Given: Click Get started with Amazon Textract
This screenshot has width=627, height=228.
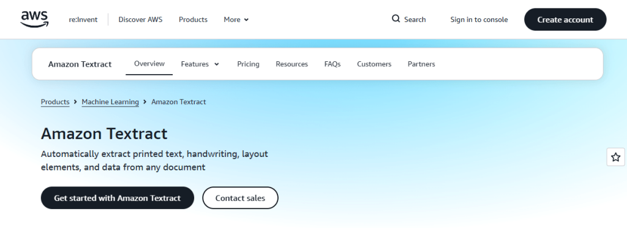Looking at the screenshot, I should (117, 197).
